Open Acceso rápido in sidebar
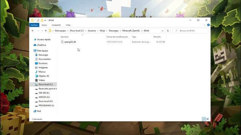 [44, 39]
